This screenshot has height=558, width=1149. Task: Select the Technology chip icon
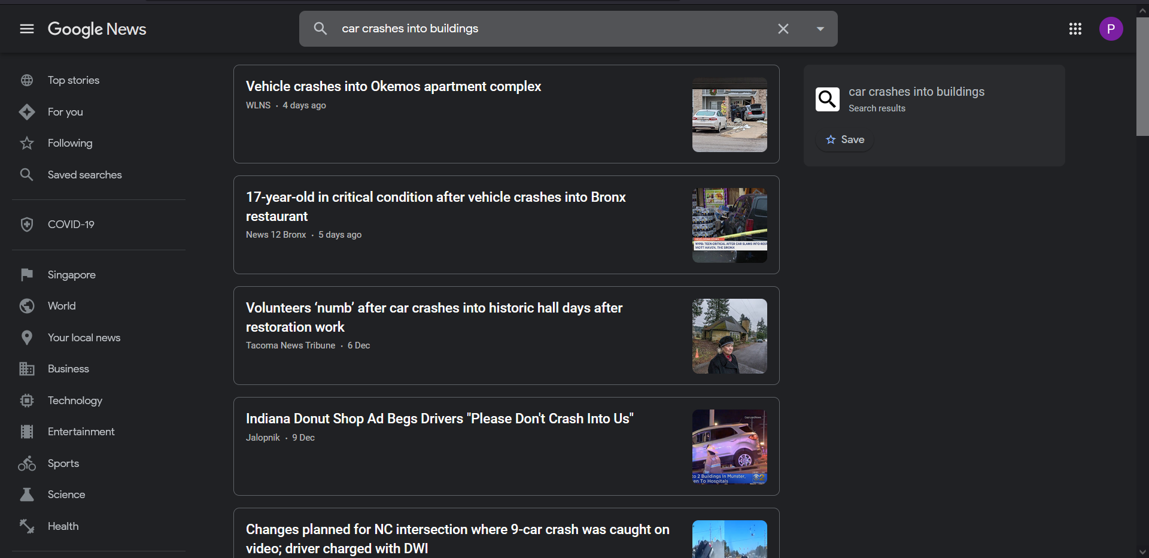coord(27,401)
